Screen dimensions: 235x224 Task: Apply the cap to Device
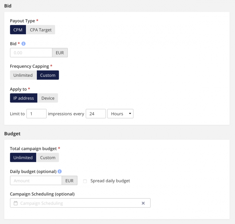click(48, 98)
